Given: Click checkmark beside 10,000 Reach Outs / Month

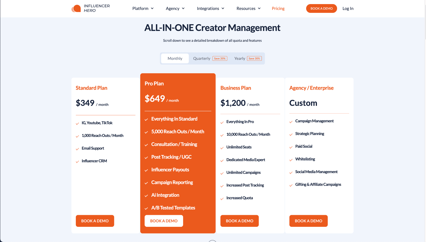Looking at the screenshot, I should pos(222,135).
